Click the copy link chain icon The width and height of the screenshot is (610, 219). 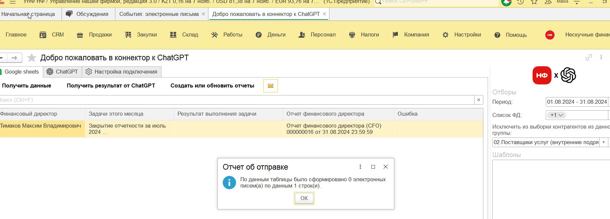click(x=589, y=57)
